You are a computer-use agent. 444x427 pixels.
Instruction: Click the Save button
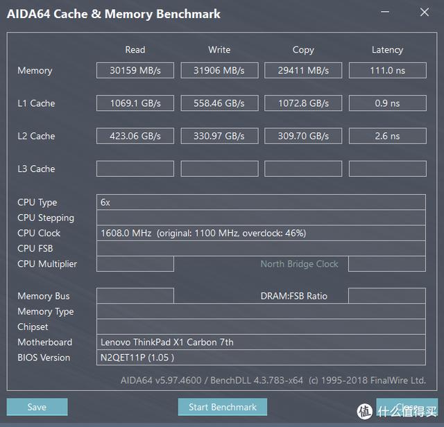tap(37, 407)
